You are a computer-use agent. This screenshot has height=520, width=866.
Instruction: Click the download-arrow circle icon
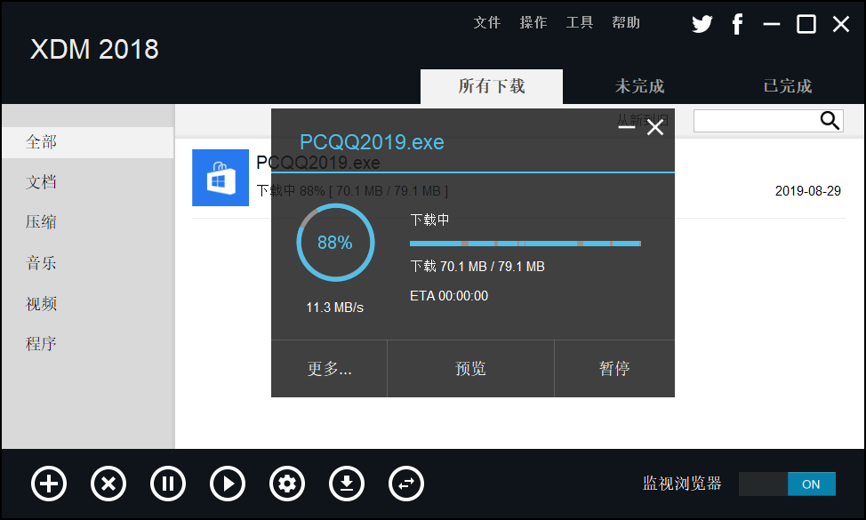pos(347,484)
